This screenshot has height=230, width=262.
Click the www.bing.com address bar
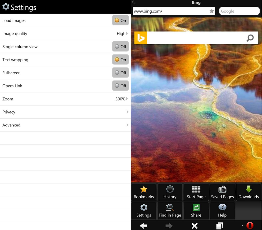tap(171, 11)
